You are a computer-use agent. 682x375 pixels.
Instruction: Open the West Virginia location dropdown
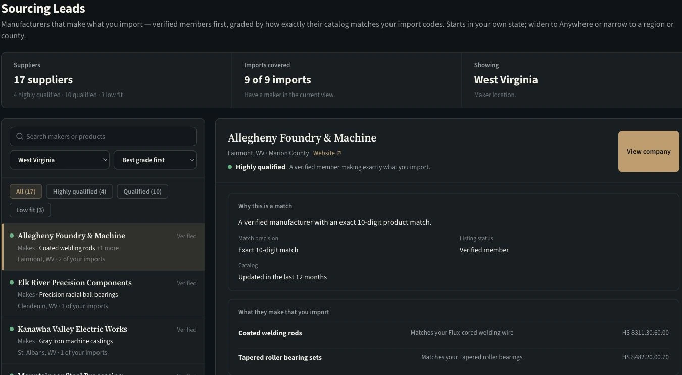click(x=60, y=160)
